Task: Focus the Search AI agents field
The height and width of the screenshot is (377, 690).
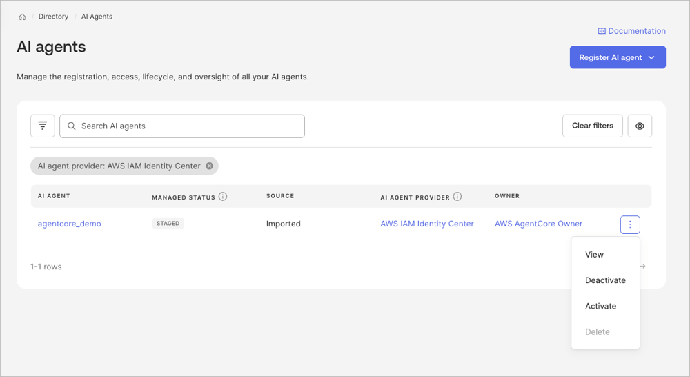Action: [182, 126]
